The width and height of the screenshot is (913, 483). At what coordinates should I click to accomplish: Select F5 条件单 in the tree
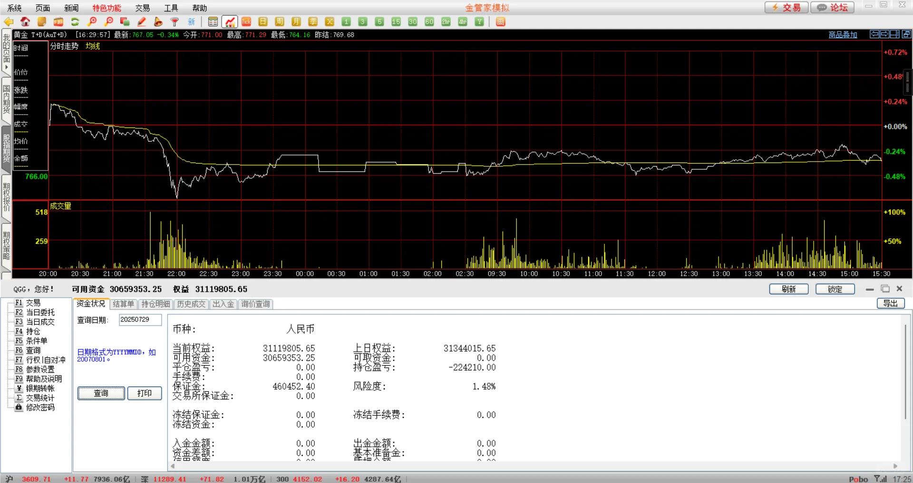pos(31,341)
